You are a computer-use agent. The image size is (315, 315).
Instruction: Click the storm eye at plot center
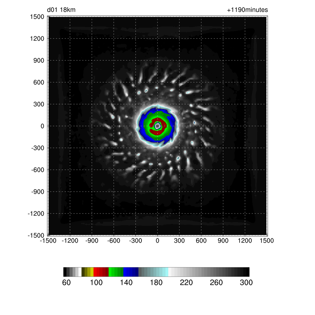[157, 126]
